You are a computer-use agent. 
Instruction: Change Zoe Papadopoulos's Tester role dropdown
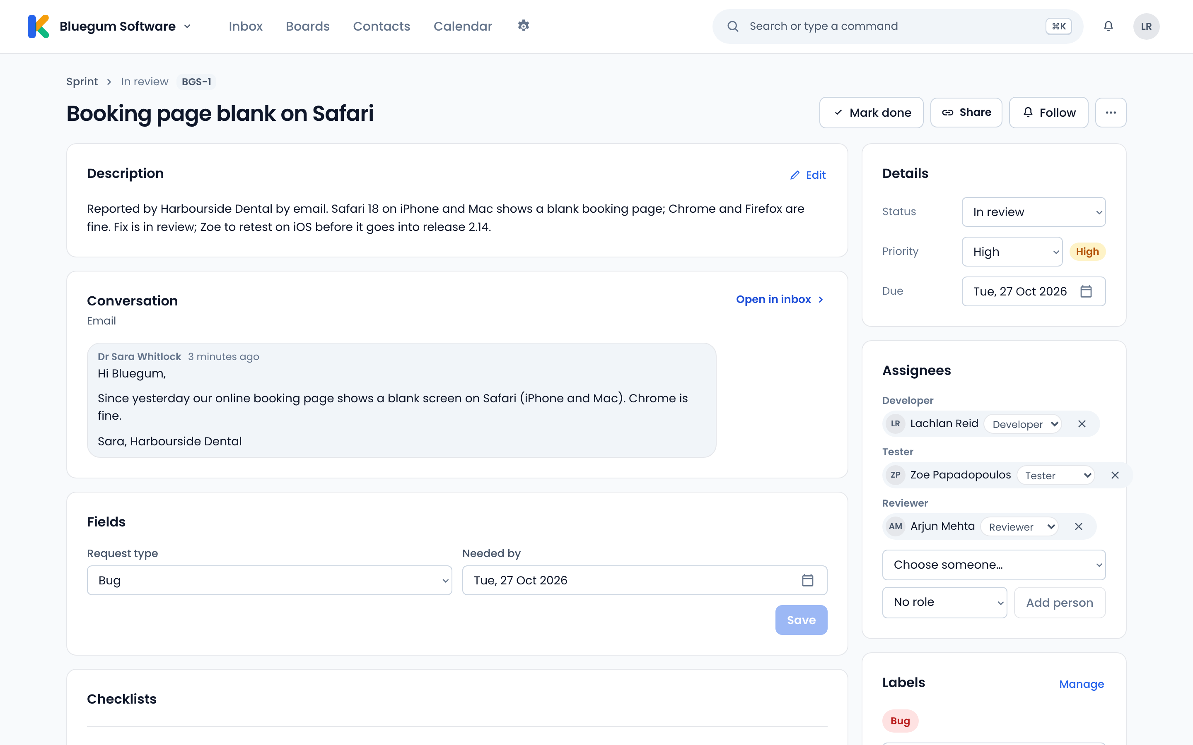[x=1055, y=476]
